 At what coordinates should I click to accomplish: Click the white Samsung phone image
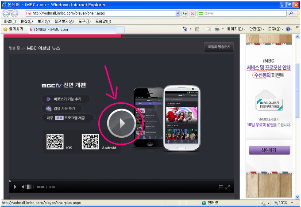[182, 118]
